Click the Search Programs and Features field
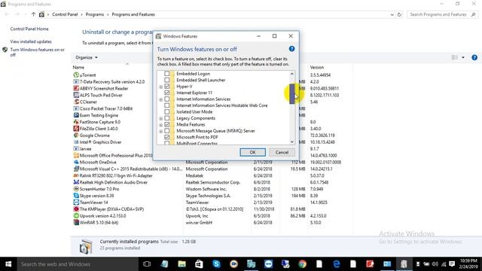 pyautogui.click(x=442, y=14)
